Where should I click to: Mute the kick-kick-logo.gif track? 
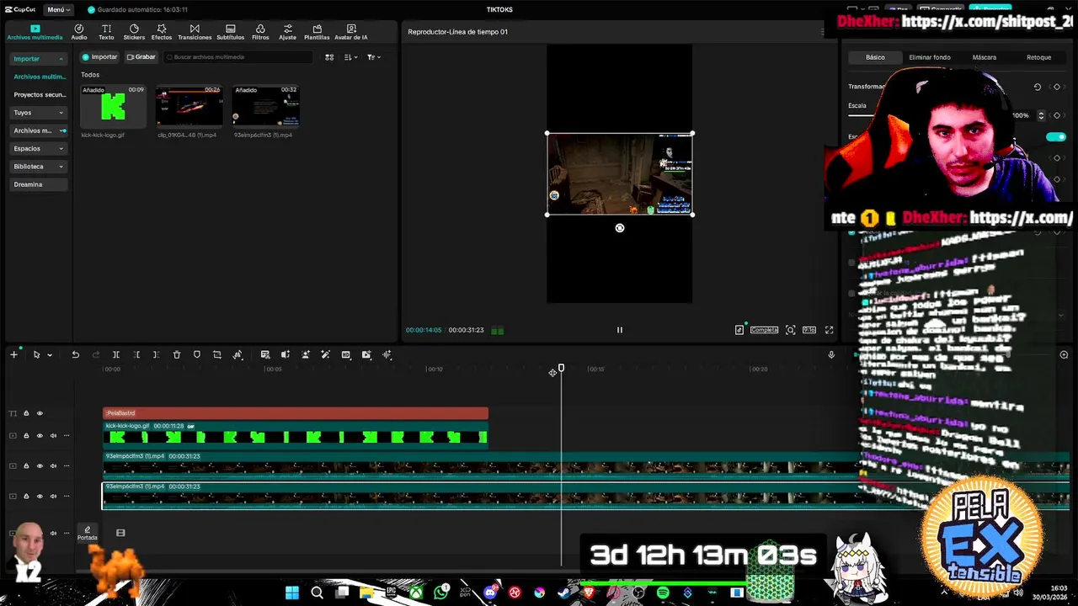click(x=53, y=436)
